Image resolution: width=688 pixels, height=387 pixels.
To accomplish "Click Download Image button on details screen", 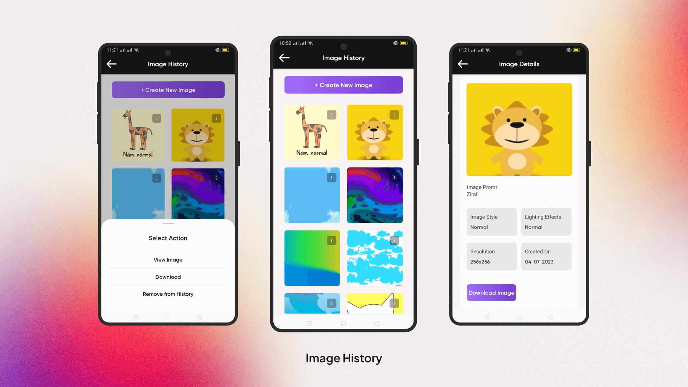I will tap(491, 292).
